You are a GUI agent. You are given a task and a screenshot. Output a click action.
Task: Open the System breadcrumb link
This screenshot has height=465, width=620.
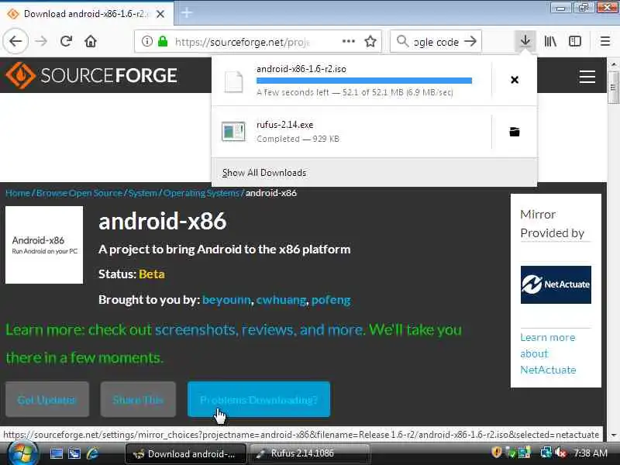tap(143, 193)
